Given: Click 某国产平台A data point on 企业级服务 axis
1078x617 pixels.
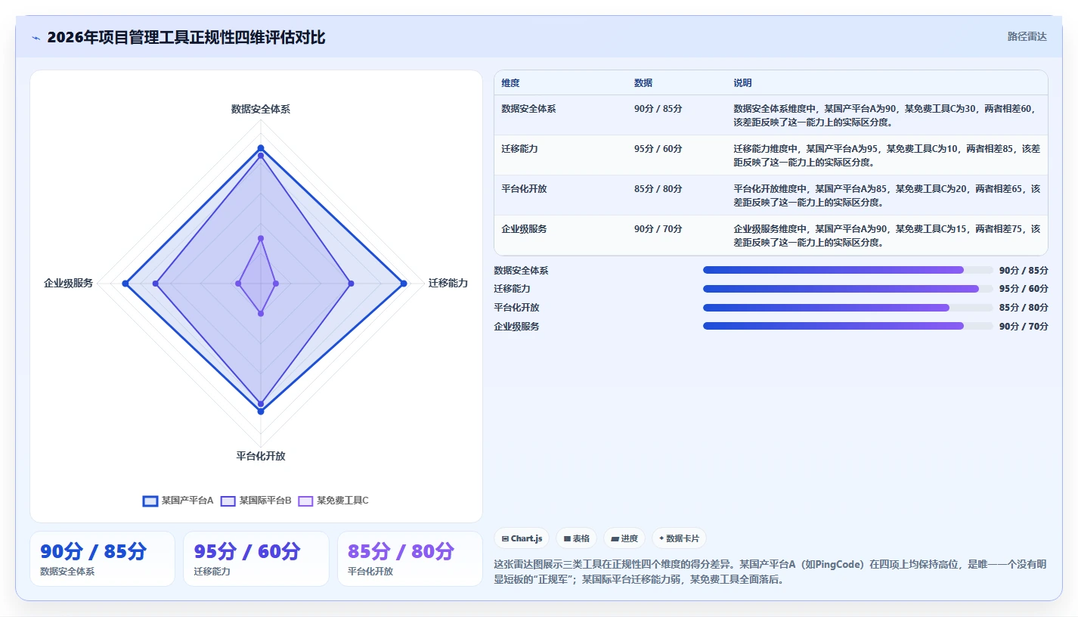Looking at the screenshot, I should click(125, 284).
